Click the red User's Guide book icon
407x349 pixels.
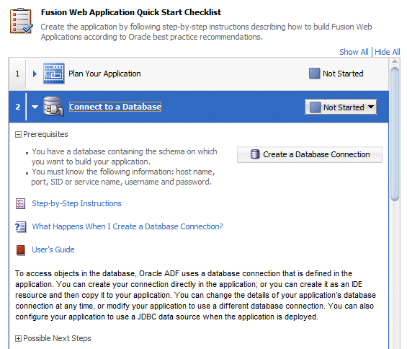[x=20, y=250]
